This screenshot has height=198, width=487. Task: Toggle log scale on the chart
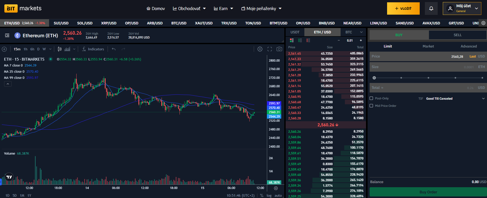pos(269,195)
